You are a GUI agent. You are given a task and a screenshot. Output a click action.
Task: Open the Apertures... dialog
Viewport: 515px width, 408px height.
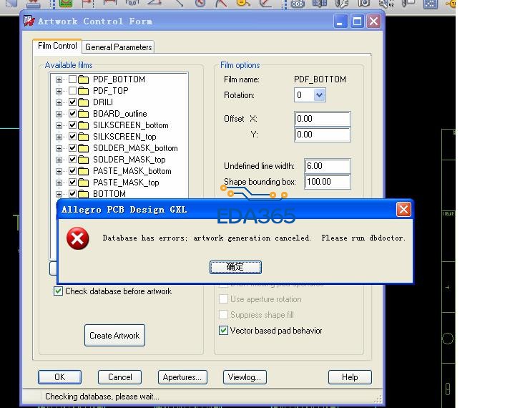[x=182, y=377]
